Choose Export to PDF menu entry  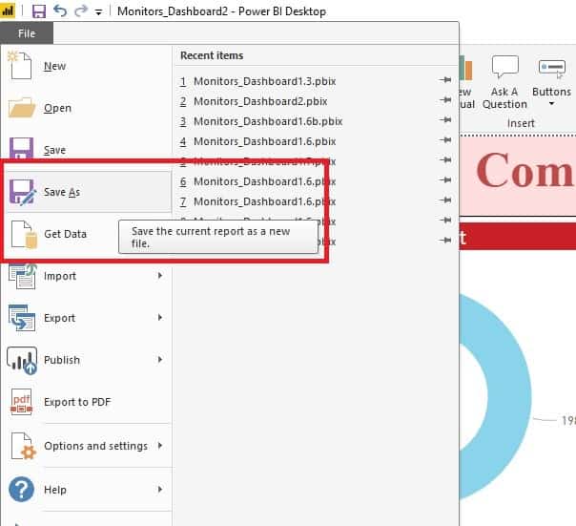(88, 402)
